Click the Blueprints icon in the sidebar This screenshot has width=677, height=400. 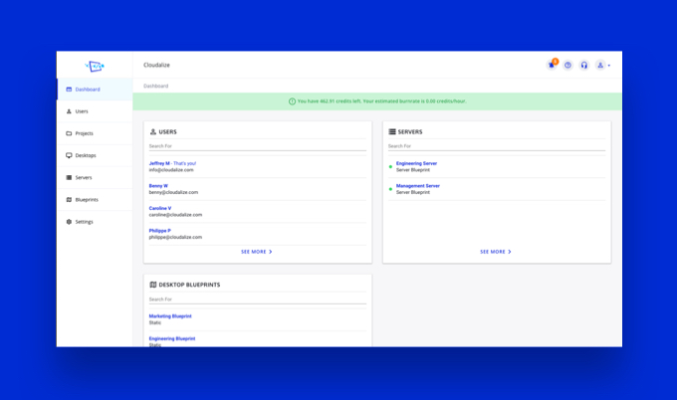click(69, 199)
